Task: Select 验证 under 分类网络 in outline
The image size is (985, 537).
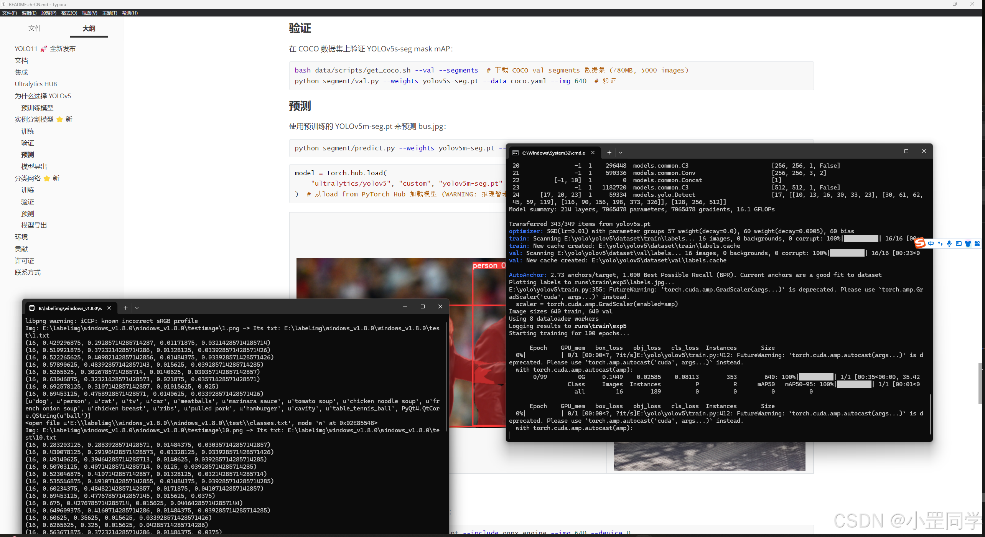Action: click(x=28, y=202)
